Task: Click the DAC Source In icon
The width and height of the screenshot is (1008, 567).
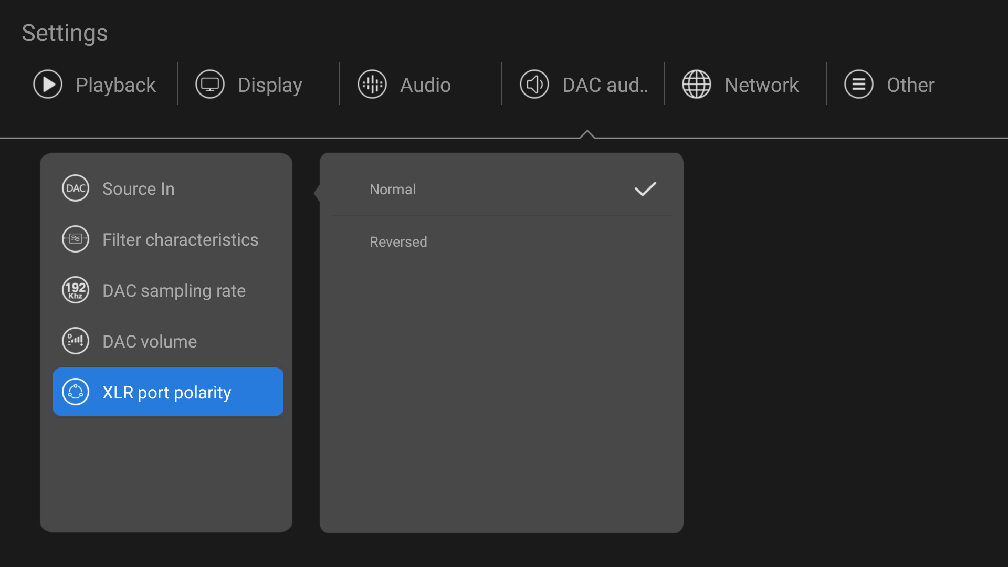Action: [76, 188]
